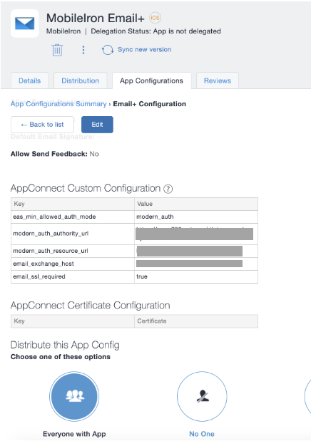The height and width of the screenshot is (441, 311).
Task: Click the Email+ Configuration breadcrumb text
Action: [150, 104]
